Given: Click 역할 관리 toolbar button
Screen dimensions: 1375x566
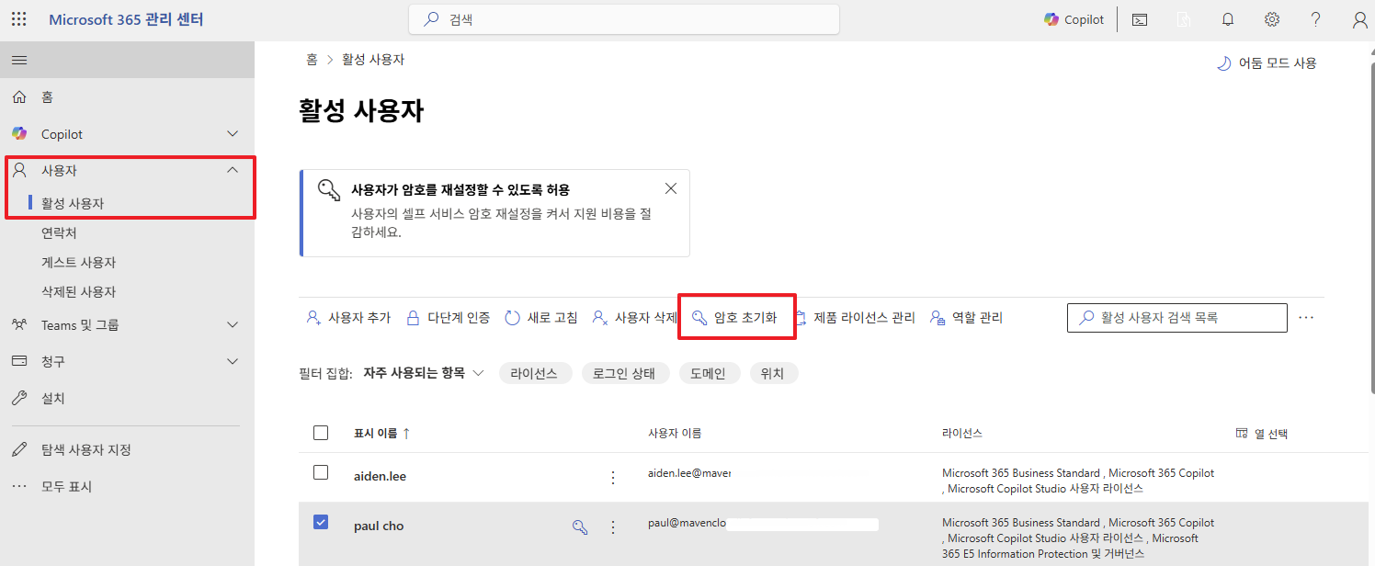Looking at the screenshot, I should pos(966,318).
